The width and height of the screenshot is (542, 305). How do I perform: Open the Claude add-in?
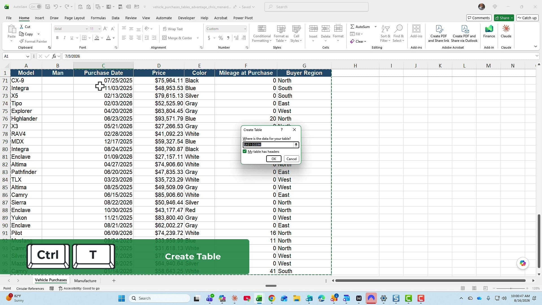coord(506,31)
